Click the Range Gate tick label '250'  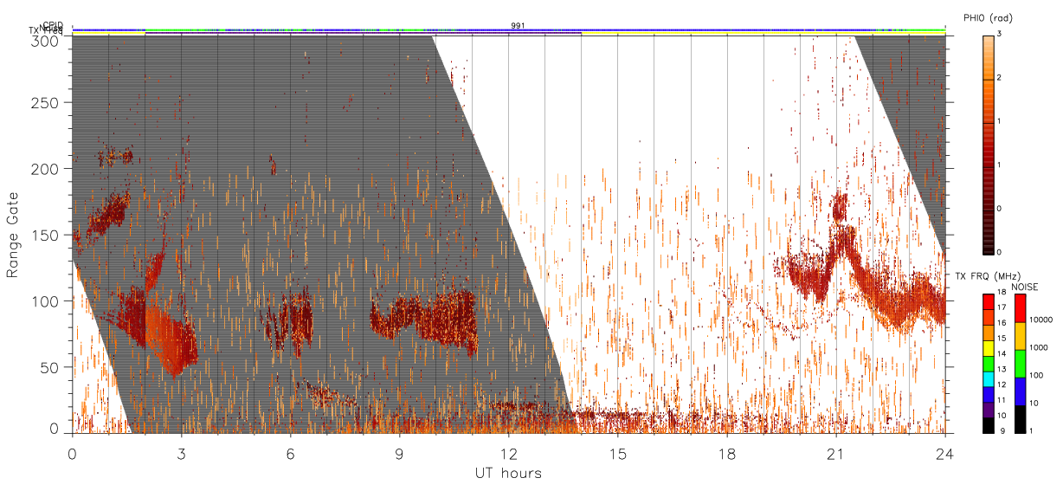coord(45,103)
